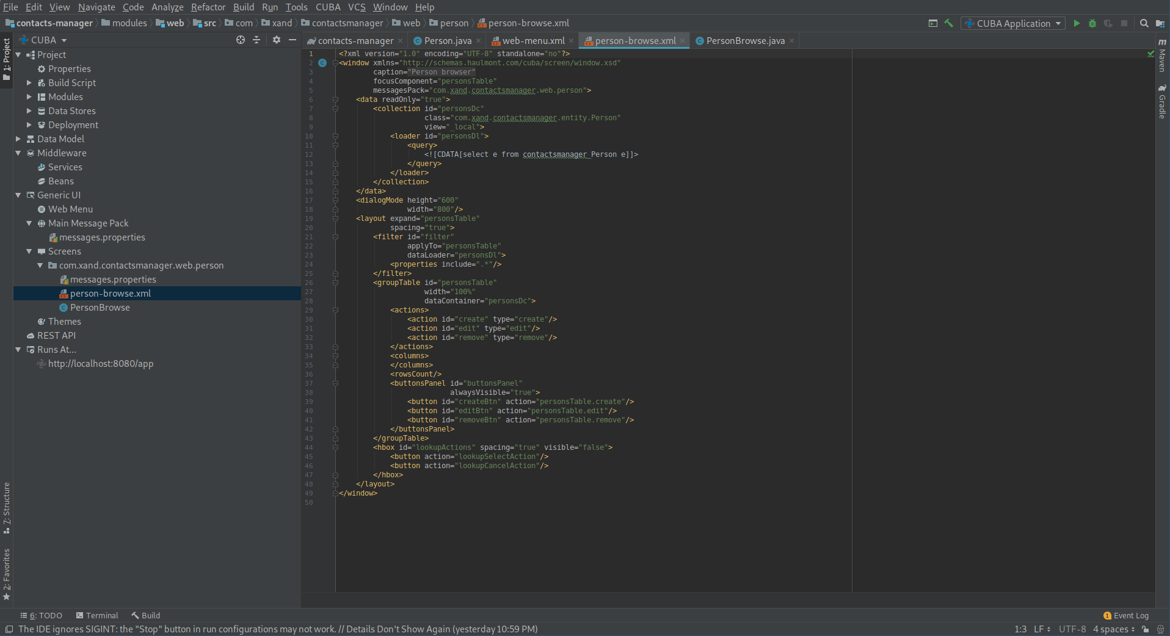The height and width of the screenshot is (636, 1170).
Task: Expand the Modules node
Action: point(29,97)
